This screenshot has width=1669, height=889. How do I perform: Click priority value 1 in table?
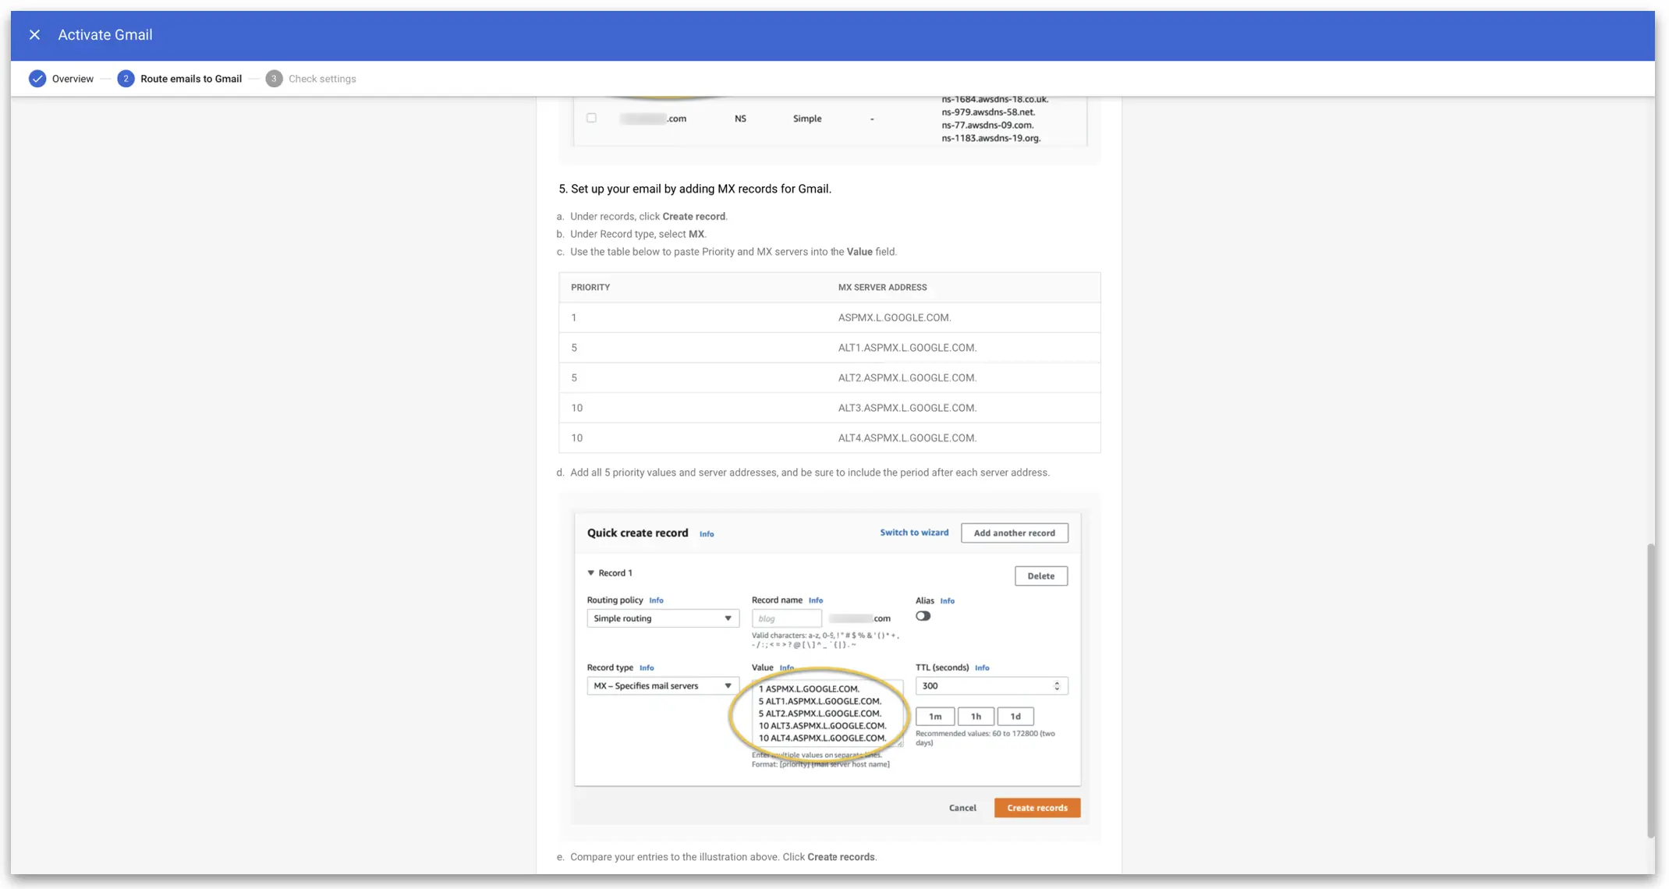pos(574,317)
